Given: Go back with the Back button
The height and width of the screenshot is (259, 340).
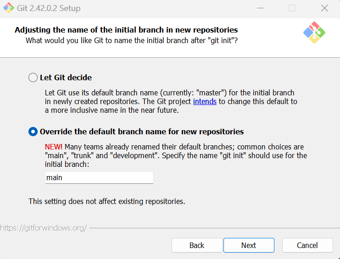Looking at the screenshot, I should [196, 245].
